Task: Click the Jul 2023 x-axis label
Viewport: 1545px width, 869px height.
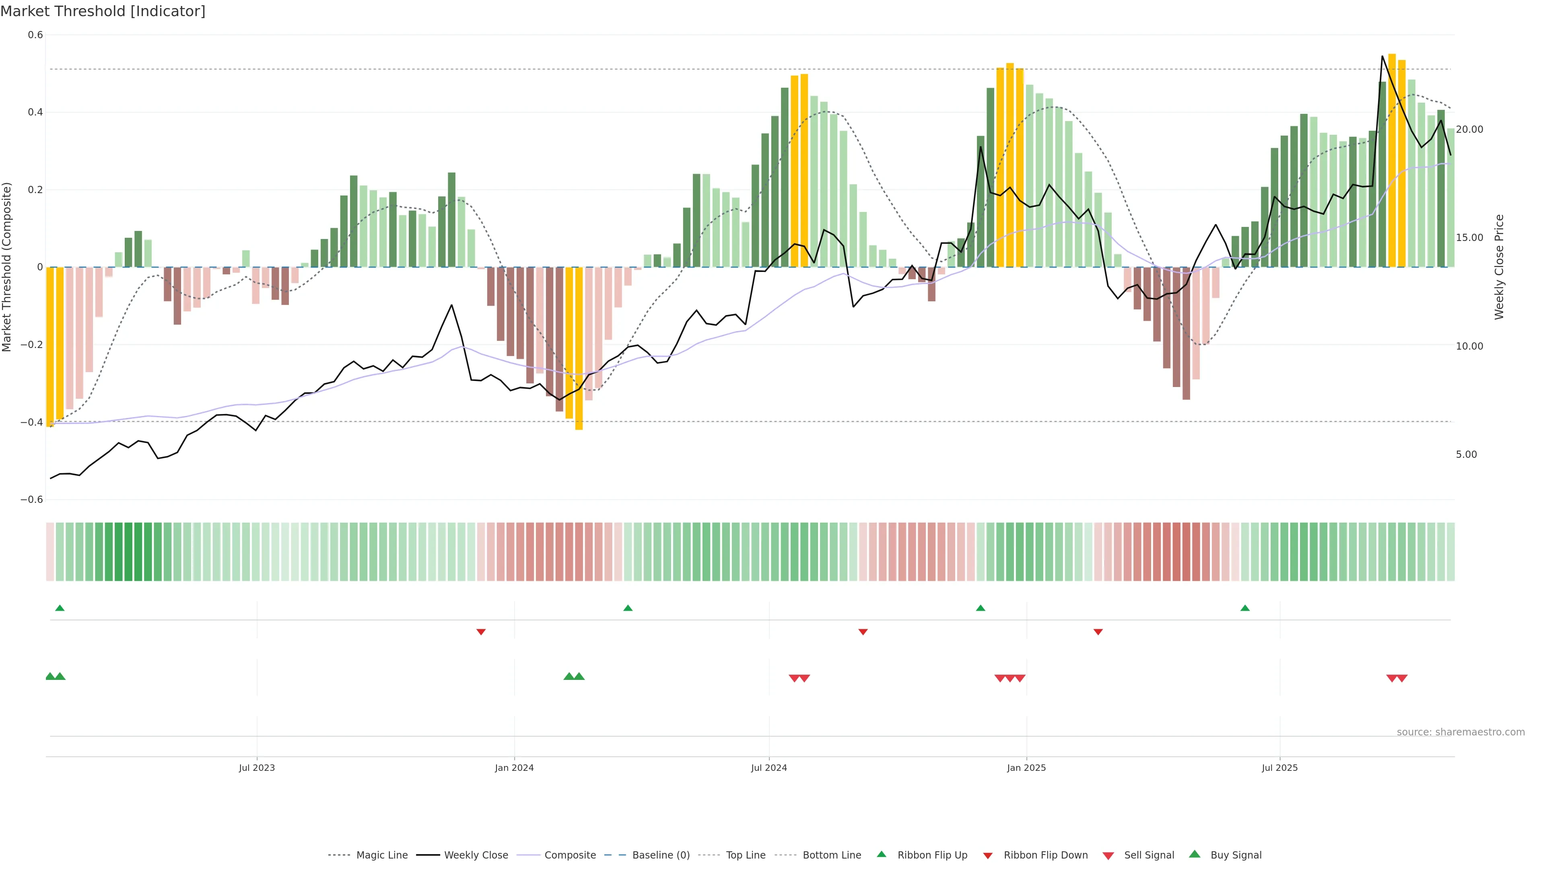Action: [257, 768]
